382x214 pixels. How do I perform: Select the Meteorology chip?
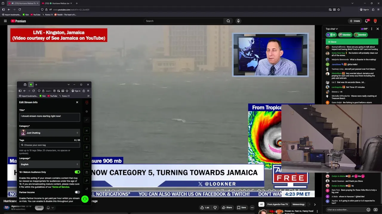298,204
